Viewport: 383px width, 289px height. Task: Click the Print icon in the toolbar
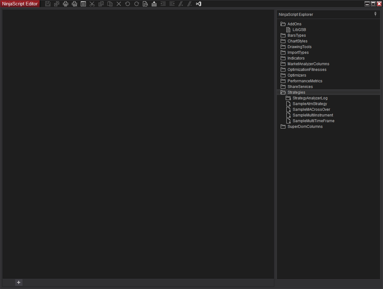[66, 4]
